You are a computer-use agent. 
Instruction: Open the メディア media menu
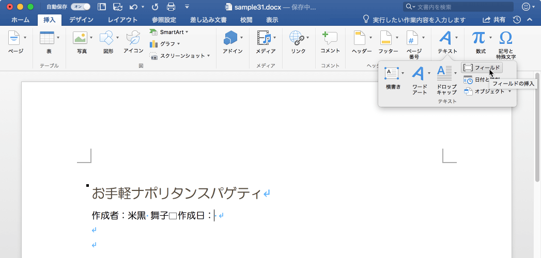click(265, 42)
